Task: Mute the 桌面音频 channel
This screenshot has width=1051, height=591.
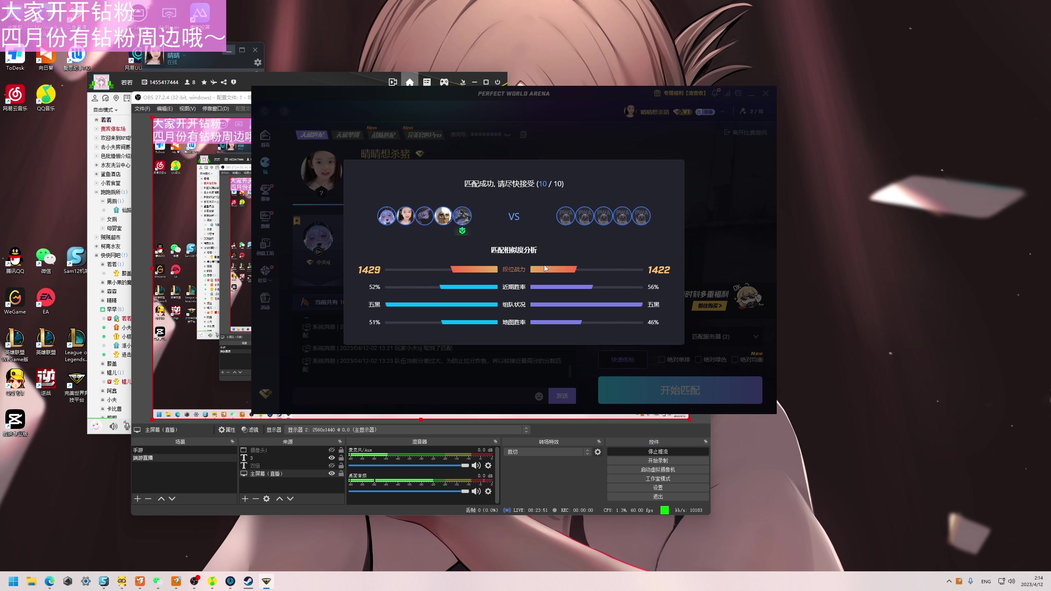Action: pyautogui.click(x=476, y=491)
